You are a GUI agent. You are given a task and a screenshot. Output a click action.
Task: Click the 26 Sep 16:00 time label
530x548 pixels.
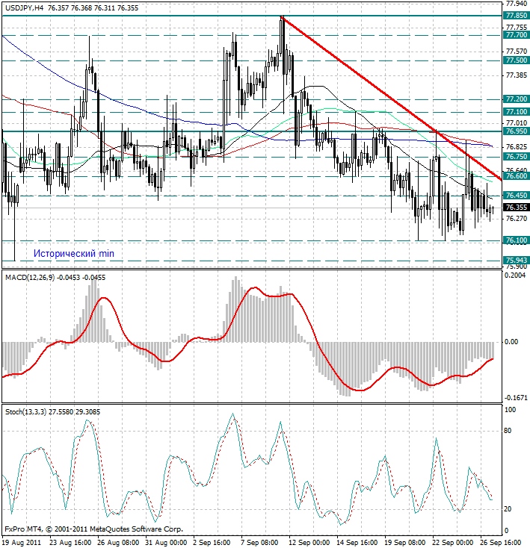pos(501,543)
